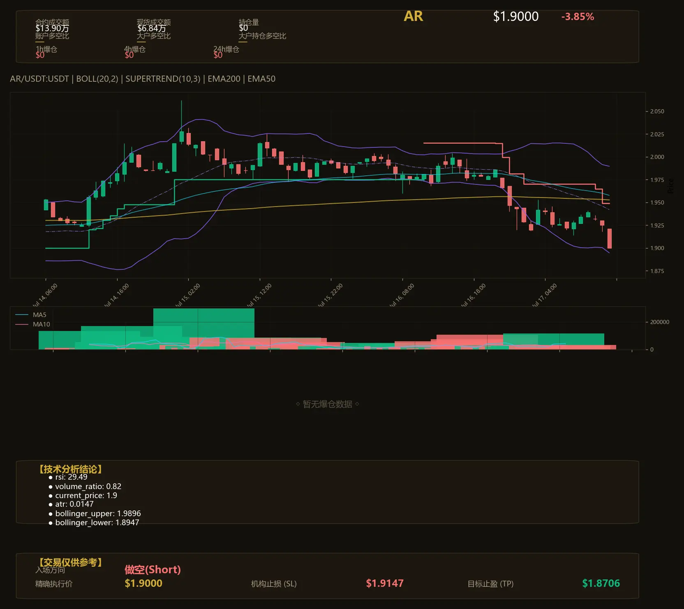The height and width of the screenshot is (609, 684).
Task: Select the $1.9000 current price header
Action: (516, 16)
